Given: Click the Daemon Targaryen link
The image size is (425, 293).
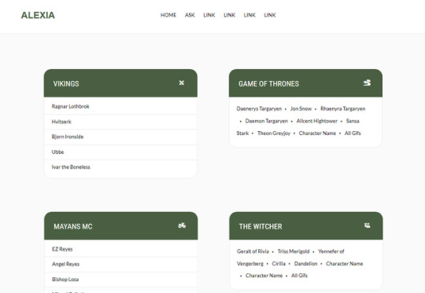Looking at the screenshot, I should pos(267,121).
